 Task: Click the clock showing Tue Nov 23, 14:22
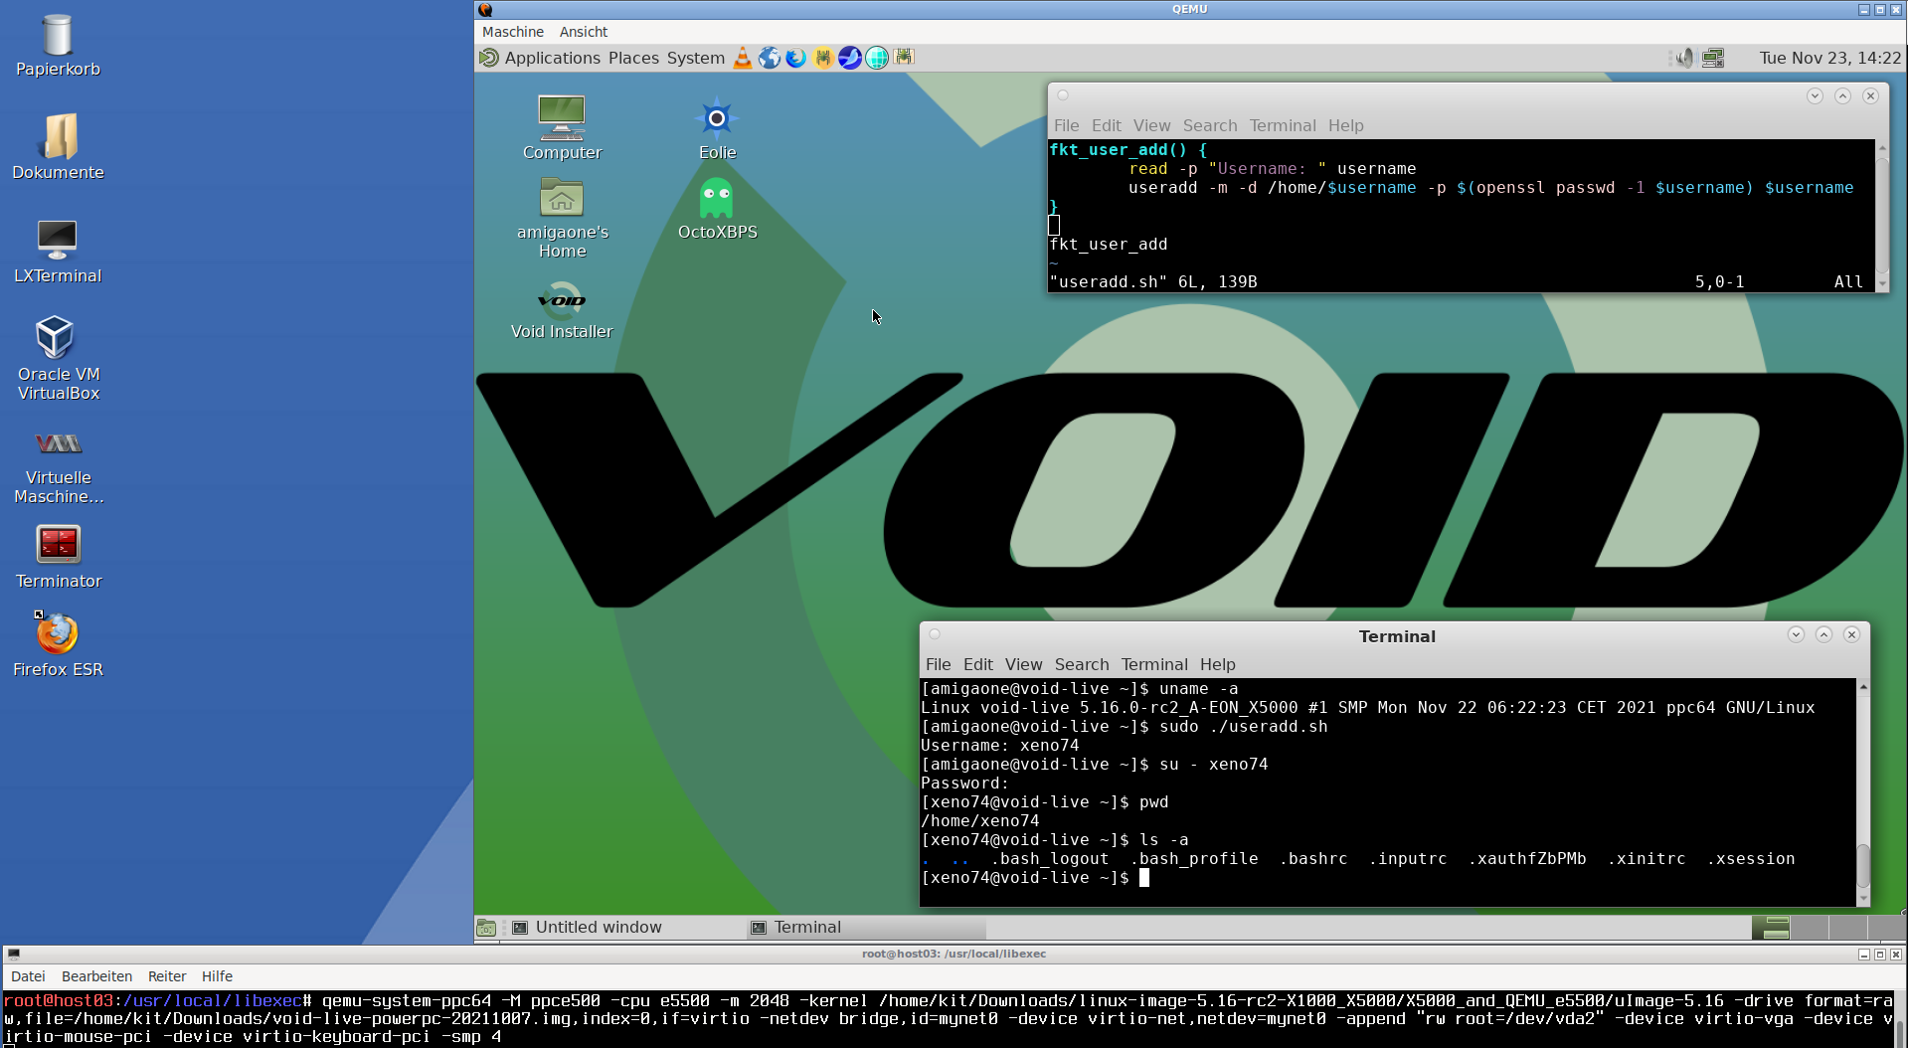tap(1829, 58)
